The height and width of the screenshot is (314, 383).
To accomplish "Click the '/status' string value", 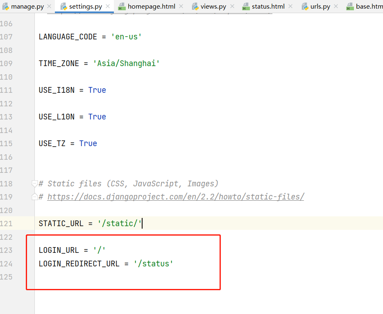I will [x=153, y=264].
